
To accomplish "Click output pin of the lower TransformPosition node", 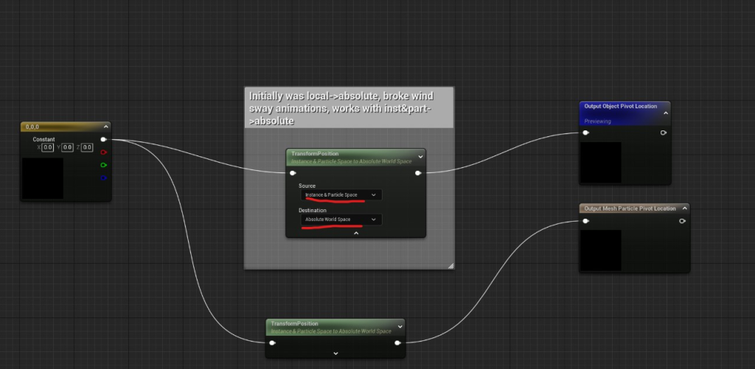I will [x=397, y=342].
